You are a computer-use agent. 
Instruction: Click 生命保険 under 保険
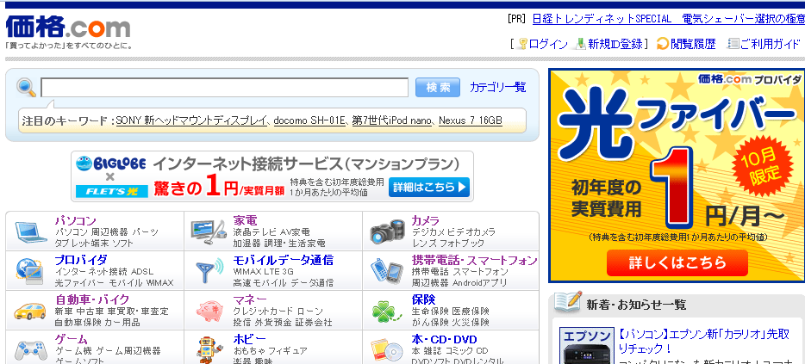[x=430, y=312]
